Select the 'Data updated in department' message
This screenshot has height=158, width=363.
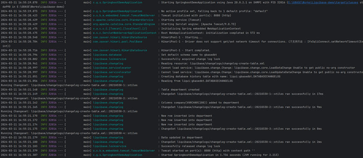182,137
